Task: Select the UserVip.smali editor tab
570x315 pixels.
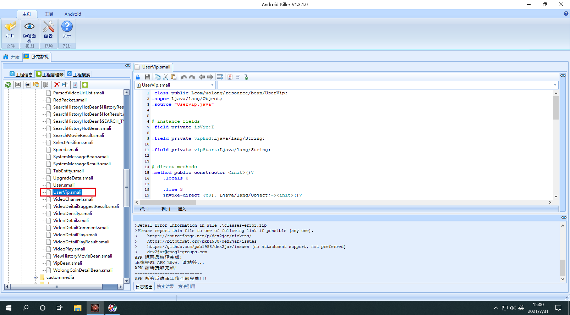Action: tap(153, 67)
